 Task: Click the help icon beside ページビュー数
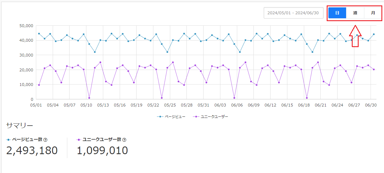tap(45, 140)
